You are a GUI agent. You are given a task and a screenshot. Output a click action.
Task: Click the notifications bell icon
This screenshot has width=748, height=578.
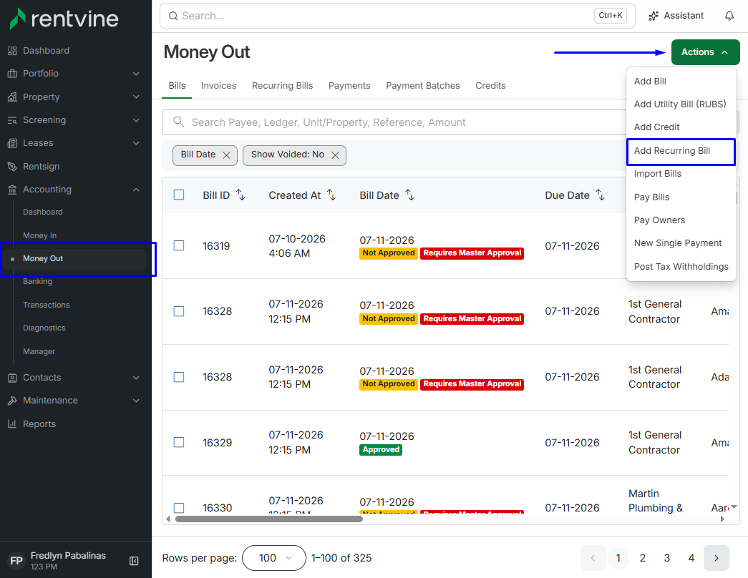click(729, 16)
